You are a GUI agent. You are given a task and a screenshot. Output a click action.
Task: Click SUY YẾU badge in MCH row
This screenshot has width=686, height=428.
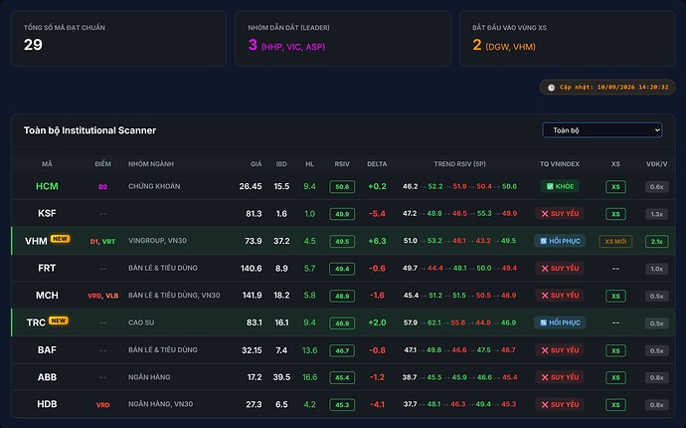click(560, 296)
